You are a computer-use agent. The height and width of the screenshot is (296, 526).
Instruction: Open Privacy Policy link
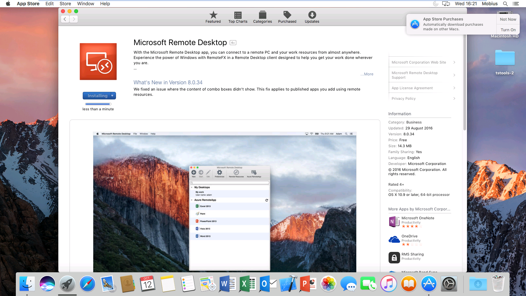(404, 98)
